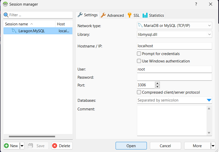Click the Save button
The height and width of the screenshot is (152, 219).
pos(38,146)
